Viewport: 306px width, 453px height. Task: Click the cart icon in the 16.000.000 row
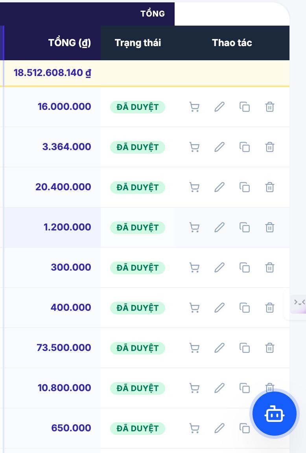(194, 107)
